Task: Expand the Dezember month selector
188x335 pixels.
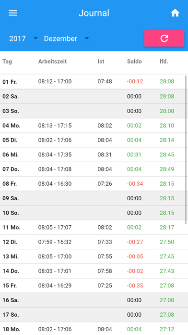Action: coord(68,39)
